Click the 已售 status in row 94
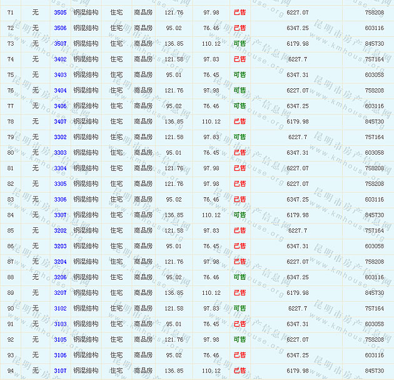Image resolution: width=394 pixels, height=380 pixels. point(240,371)
